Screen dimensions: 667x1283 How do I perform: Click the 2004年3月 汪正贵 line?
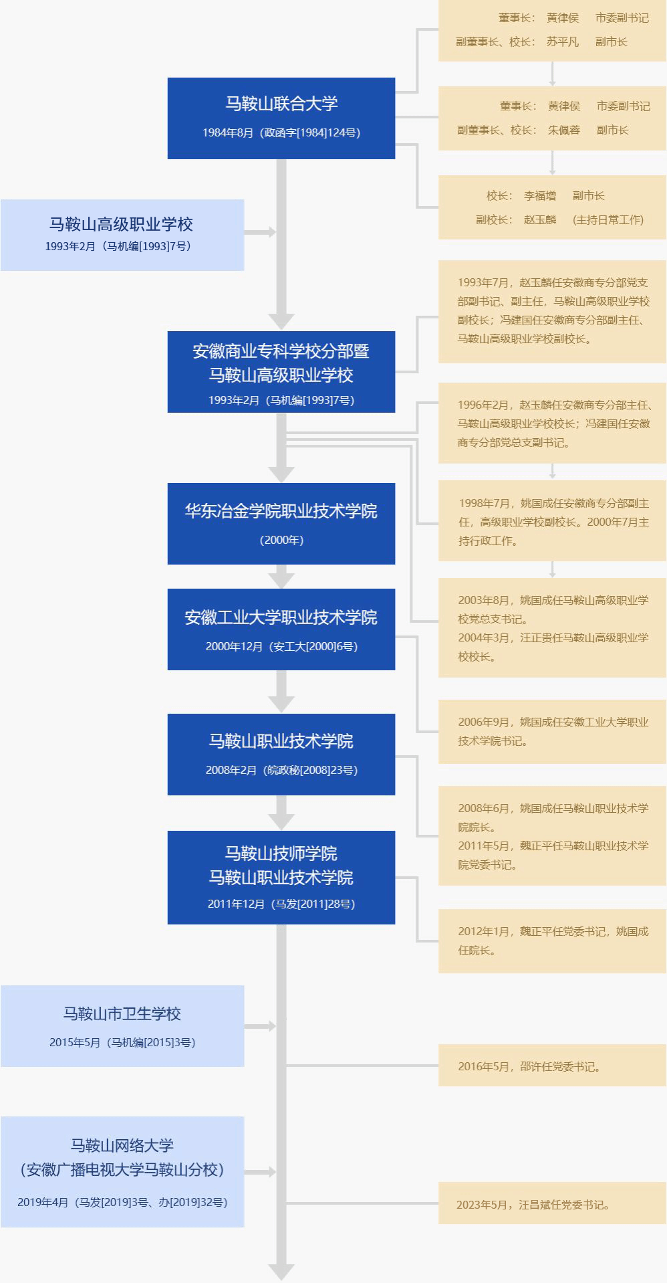click(553, 647)
